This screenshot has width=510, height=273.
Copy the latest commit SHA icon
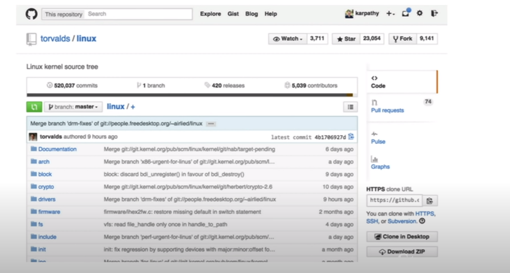click(x=351, y=136)
